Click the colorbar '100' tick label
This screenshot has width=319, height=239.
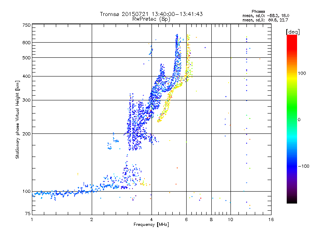[x=302, y=73]
